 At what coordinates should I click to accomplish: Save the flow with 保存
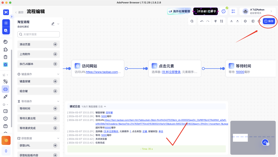click(x=269, y=21)
